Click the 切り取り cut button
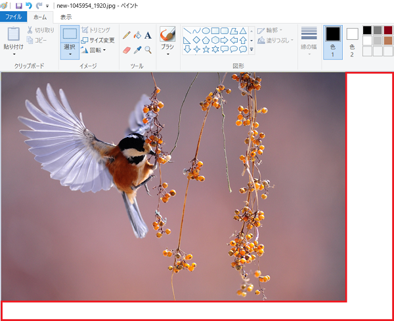This screenshot has width=394, height=321. point(41,30)
